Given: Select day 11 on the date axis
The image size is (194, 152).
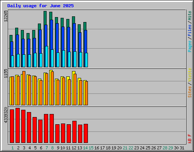Looking at the screenshot, I should click(68, 148).
